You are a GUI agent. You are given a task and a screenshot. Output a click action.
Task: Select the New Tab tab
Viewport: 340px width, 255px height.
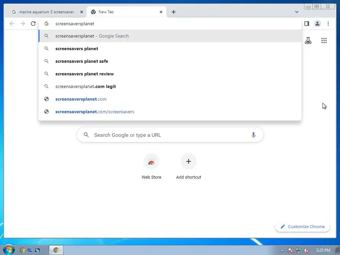(x=127, y=12)
